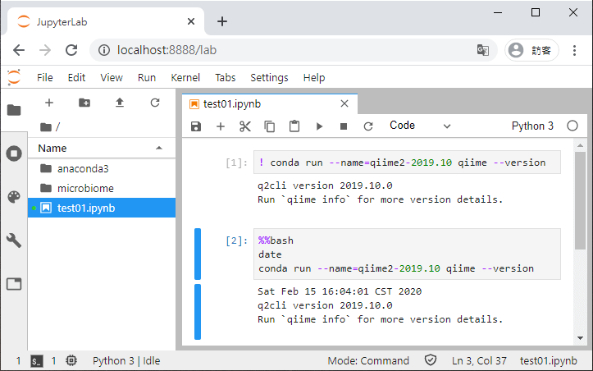Click into code cell [2] bash input
The height and width of the screenshot is (371, 593).
[407, 254]
